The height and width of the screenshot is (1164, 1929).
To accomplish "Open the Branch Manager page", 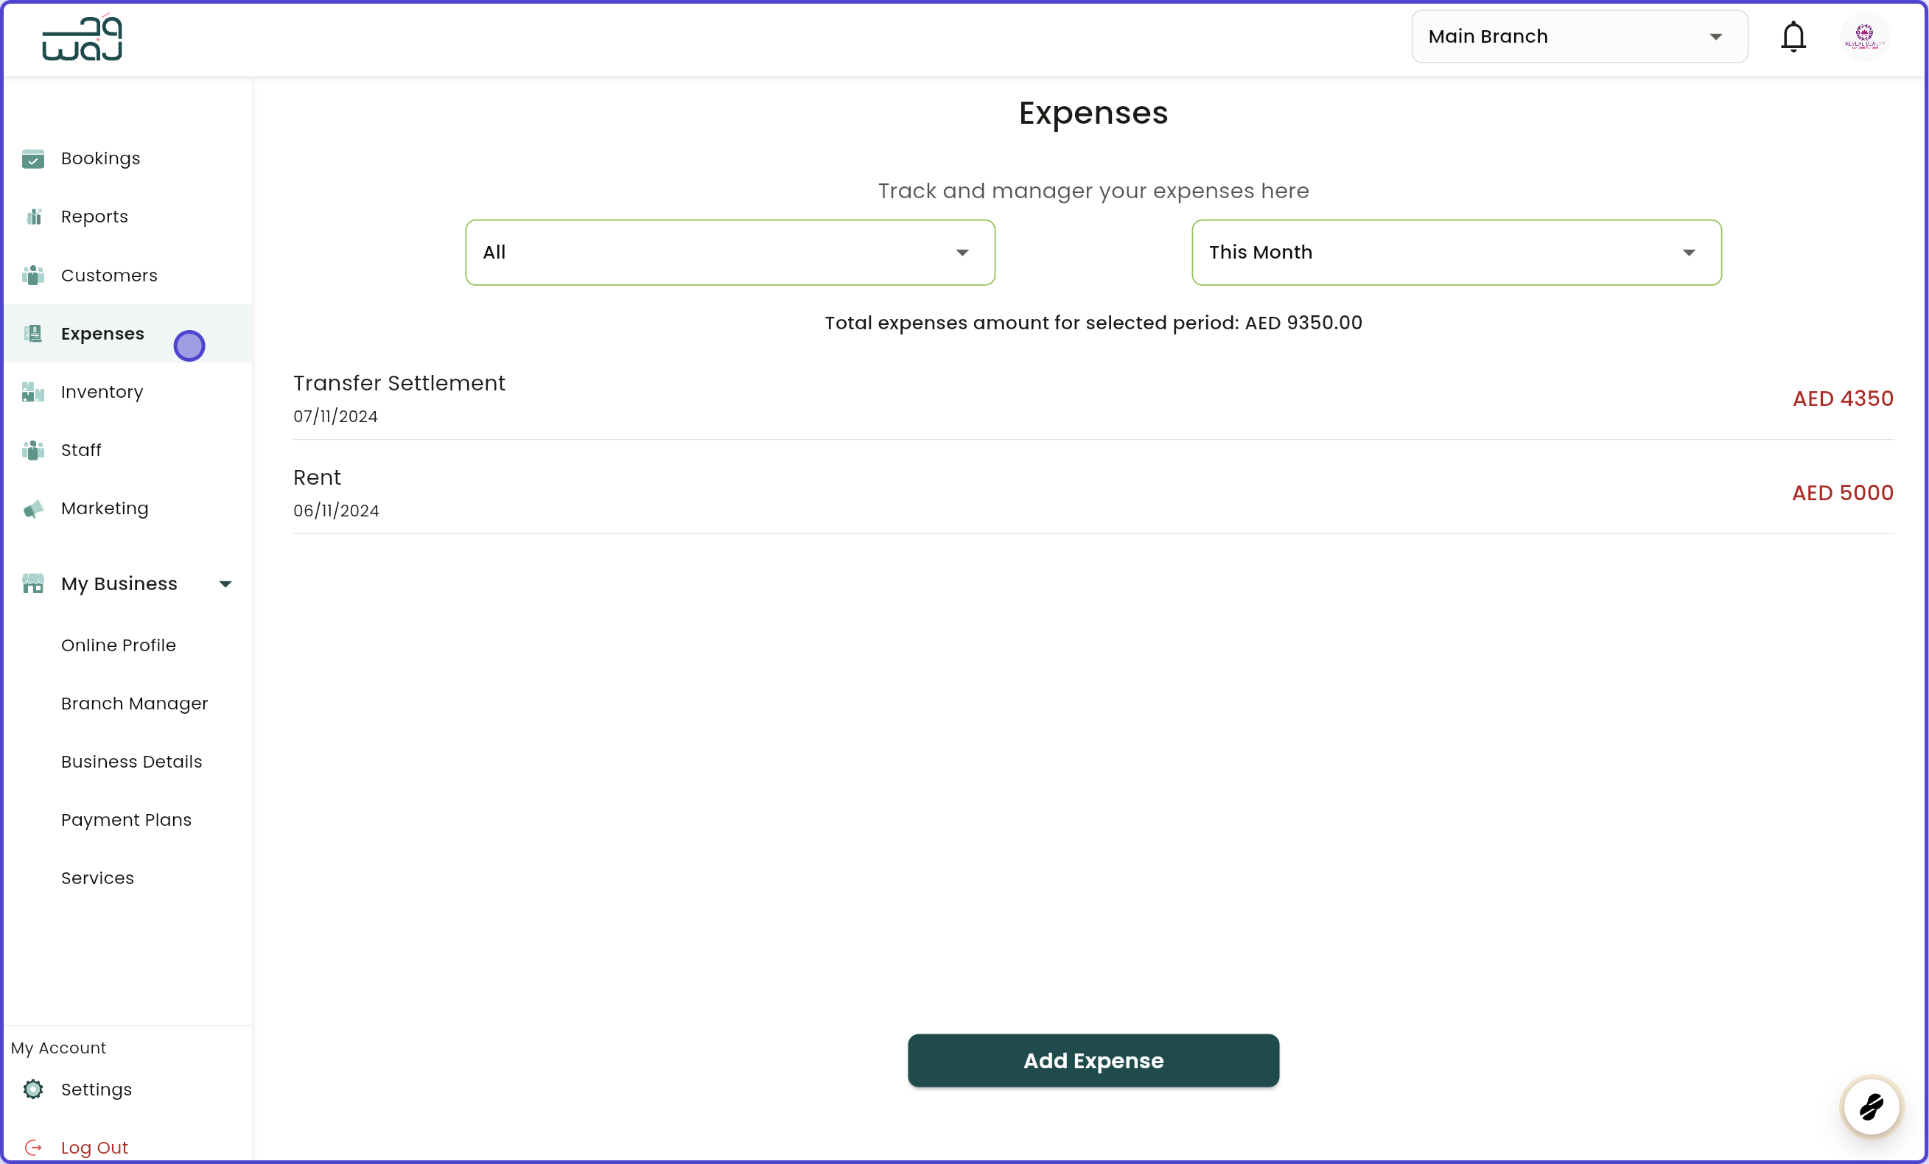I will pyautogui.click(x=134, y=703).
